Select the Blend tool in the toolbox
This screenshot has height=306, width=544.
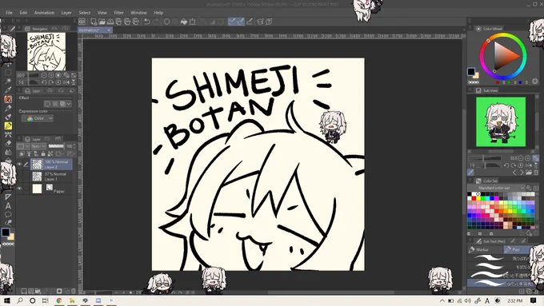pyautogui.click(x=8, y=152)
